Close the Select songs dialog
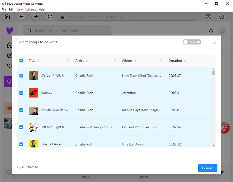This screenshot has width=233, height=182. click(x=214, y=42)
